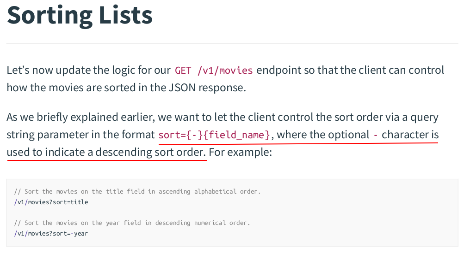Click the /v1/movies?sort=-year code line
464x254 pixels.
(51, 233)
